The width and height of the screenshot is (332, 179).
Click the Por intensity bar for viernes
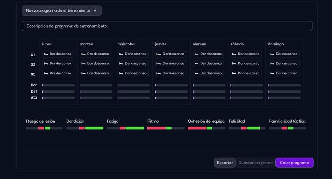(x=209, y=85)
